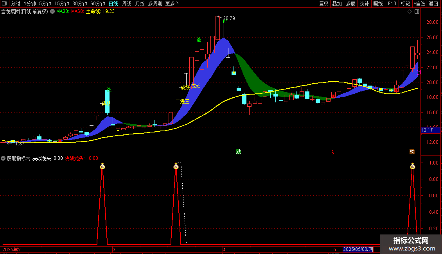The image size is (442, 254).
Task: Click the 2025/05/08 date marker on timeline
Action: tap(358, 249)
